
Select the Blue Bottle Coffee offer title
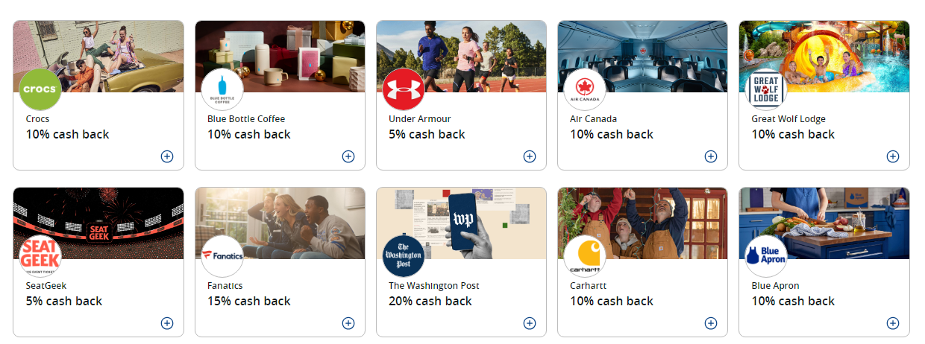(246, 119)
